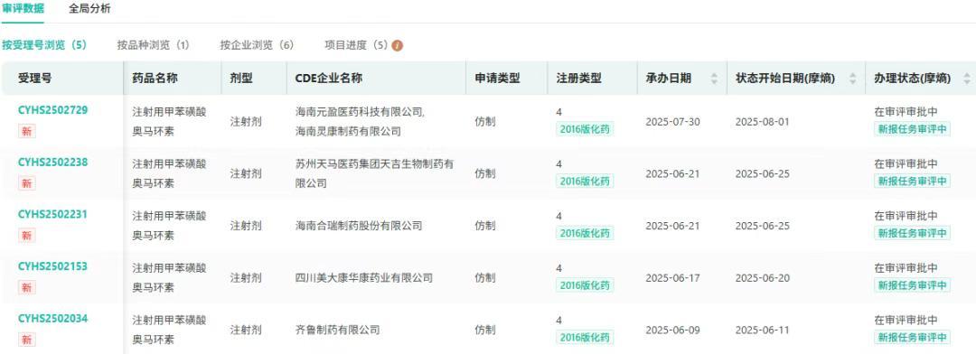The width and height of the screenshot is (976, 354).
Task: Select company 齐鲁制药有限公司
Action: pos(337,330)
